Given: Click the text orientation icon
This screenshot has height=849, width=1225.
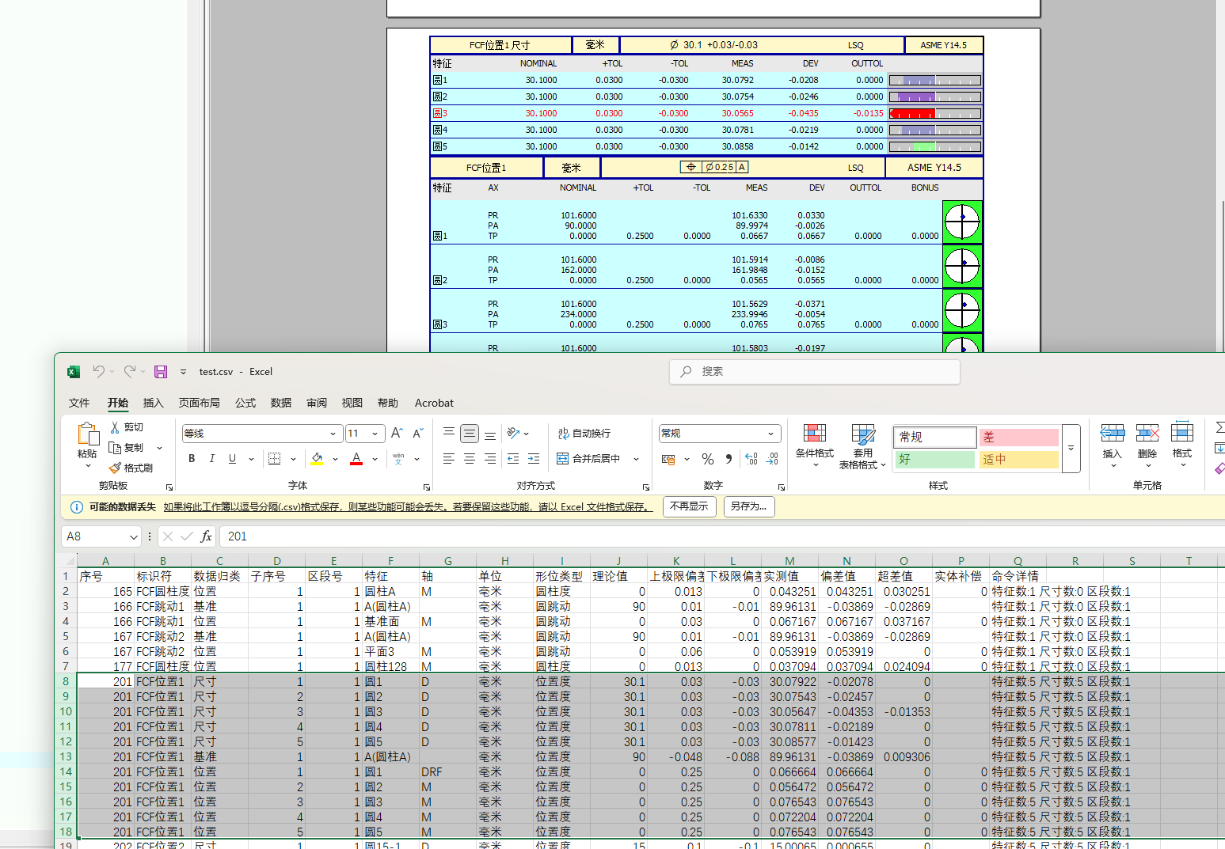Looking at the screenshot, I should [x=513, y=434].
